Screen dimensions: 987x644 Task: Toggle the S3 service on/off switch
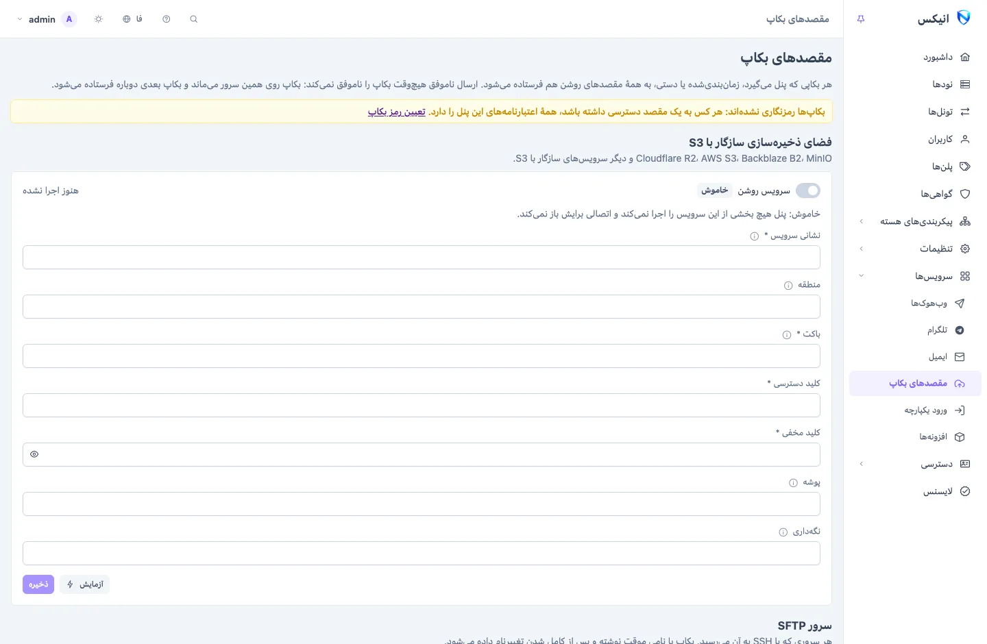point(808,190)
